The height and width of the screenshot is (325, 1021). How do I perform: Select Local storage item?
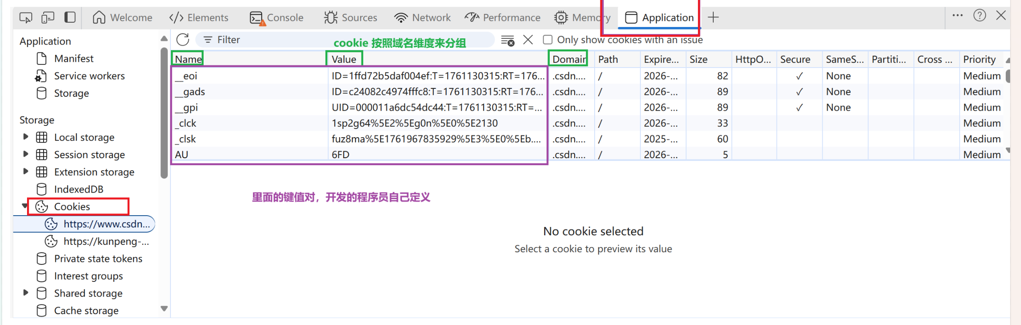(84, 137)
